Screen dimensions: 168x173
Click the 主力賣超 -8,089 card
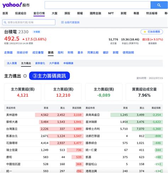point(104,92)
